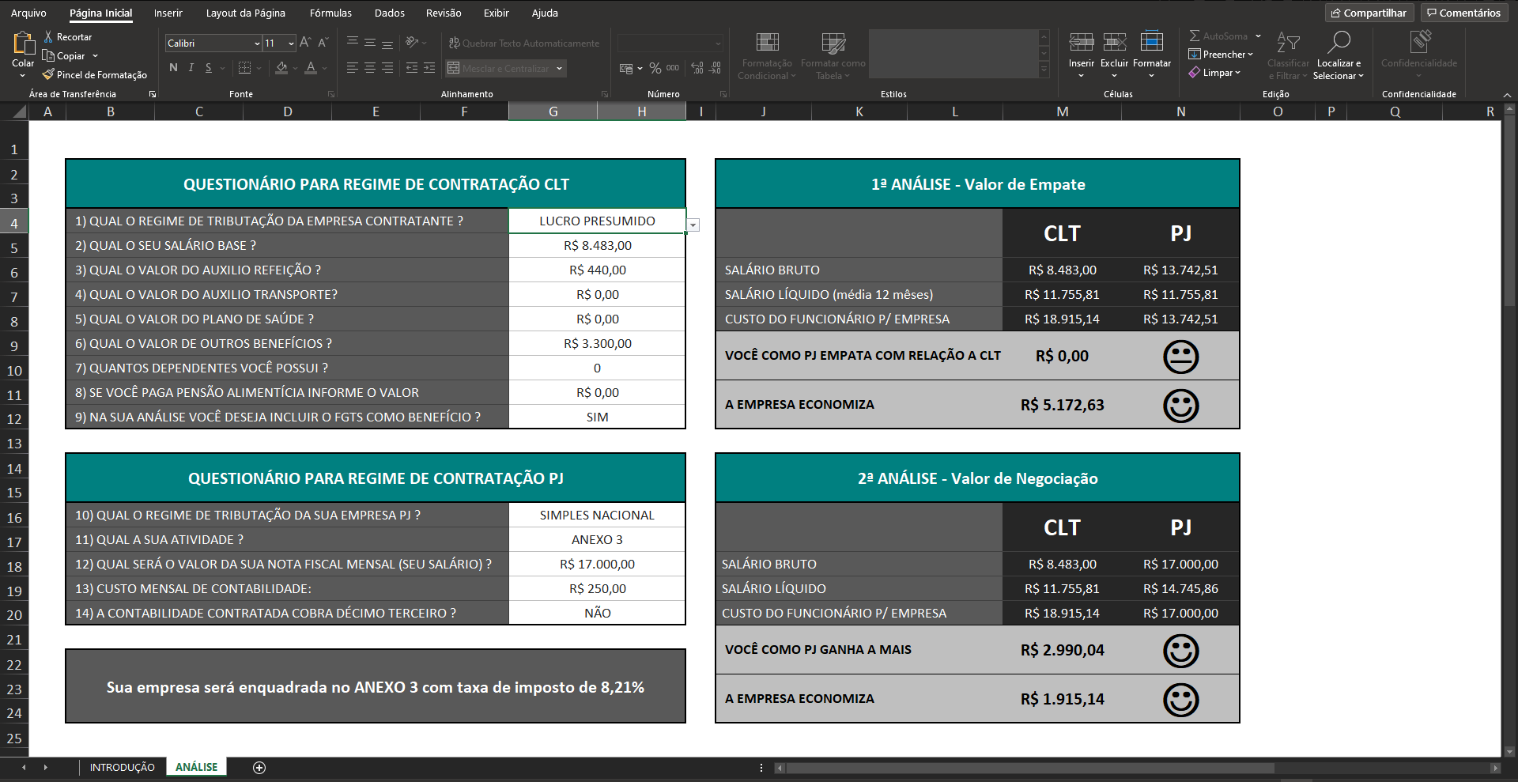
Task: Click the center horizontal alignment icon
Action: pos(370,69)
